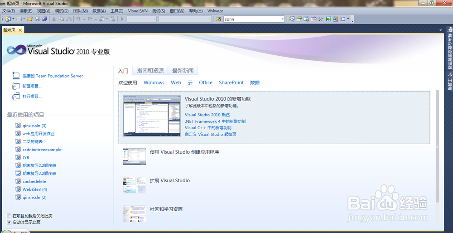Screen dimensions: 453x233
Task: Expand the Navigate Backward dropdown arrow
Action: click(x=106, y=19)
